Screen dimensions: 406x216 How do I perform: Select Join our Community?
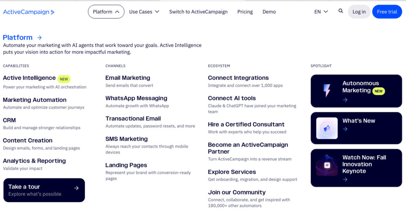[x=237, y=193]
